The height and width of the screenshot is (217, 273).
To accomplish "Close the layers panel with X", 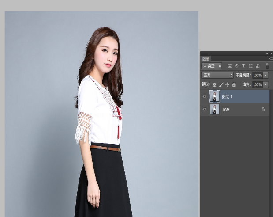I will coord(271,53).
